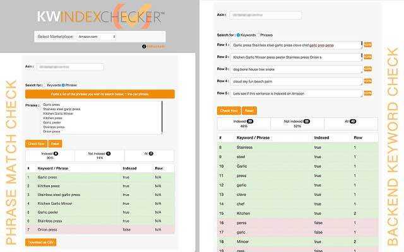Open the Select Marketplace dropdown showing Amazon.com
The width and height of the screenshot is (404, 252).
pyautogui.click(x=97, y=37)
